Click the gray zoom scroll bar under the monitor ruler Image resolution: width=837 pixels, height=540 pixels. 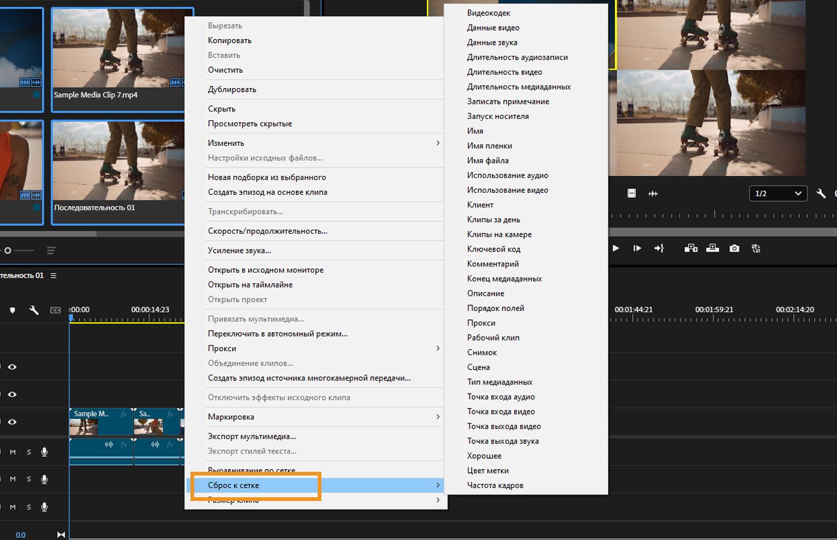coord(723,232)
